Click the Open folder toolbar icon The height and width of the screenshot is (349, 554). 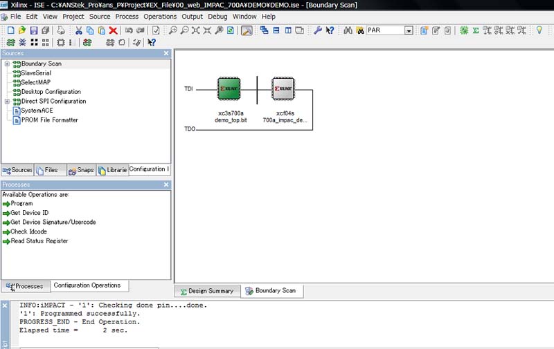22,30
